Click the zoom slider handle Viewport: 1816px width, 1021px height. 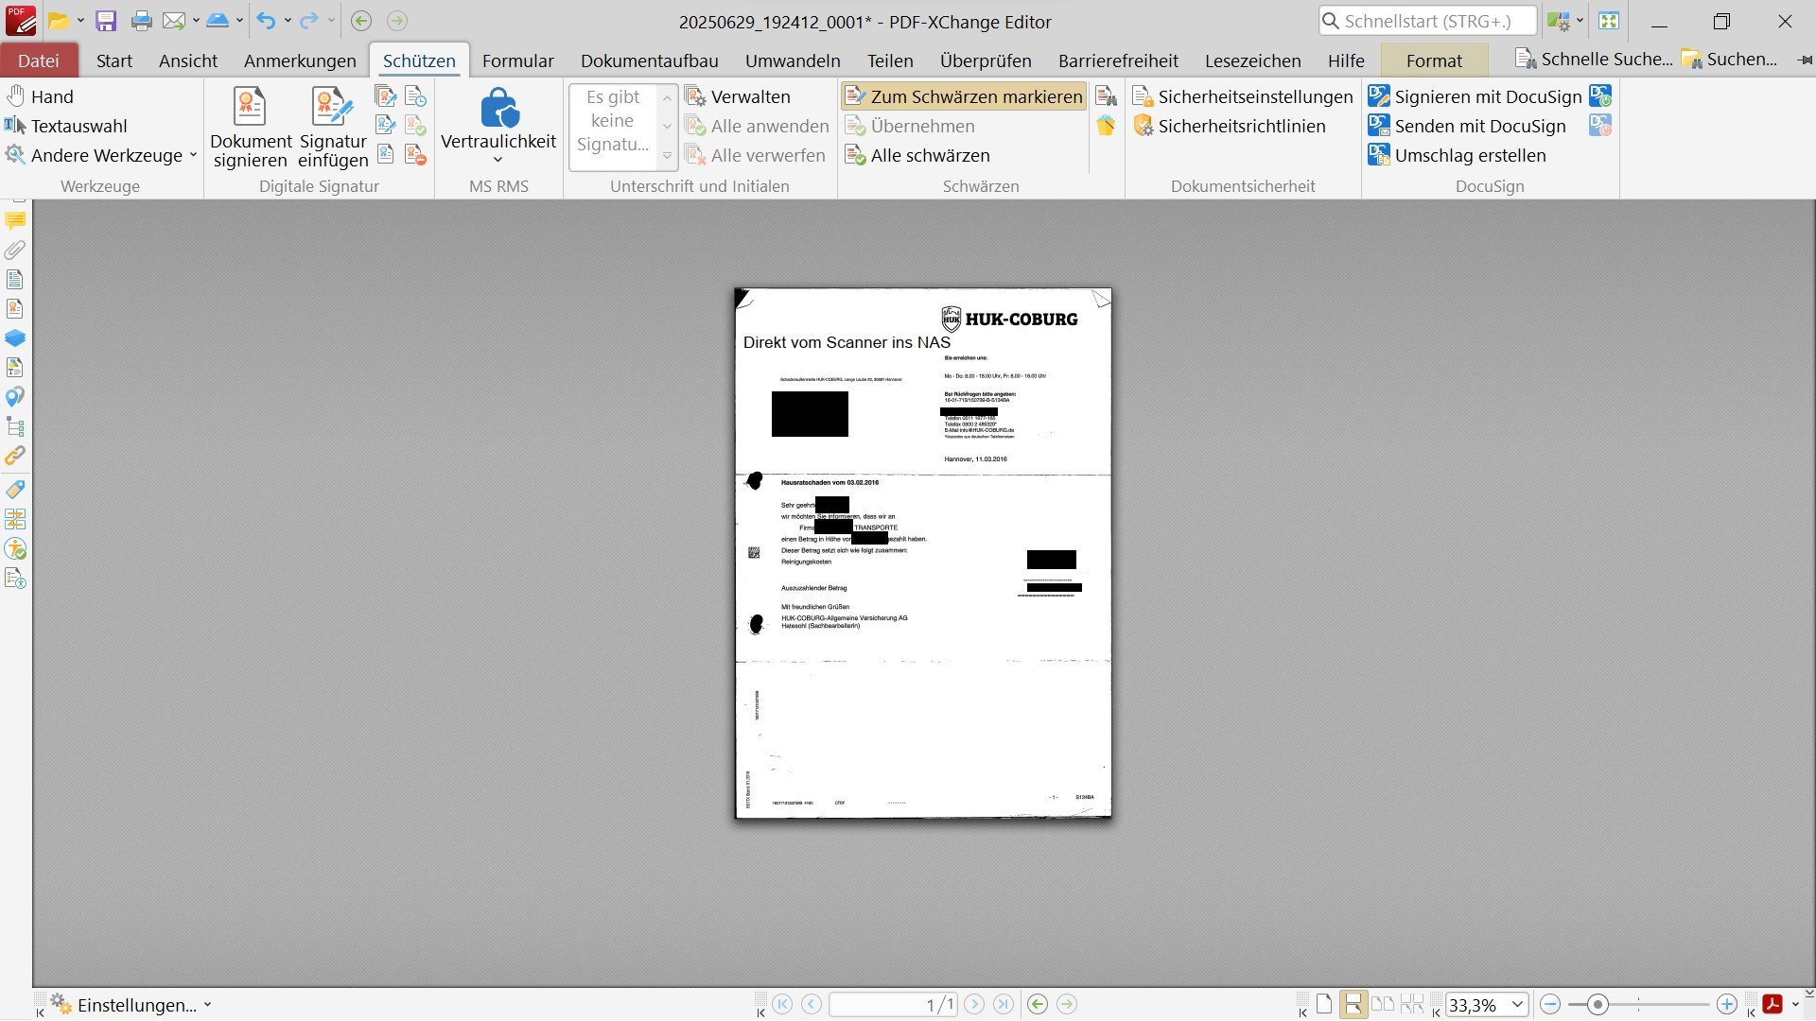[1598, 1004]
